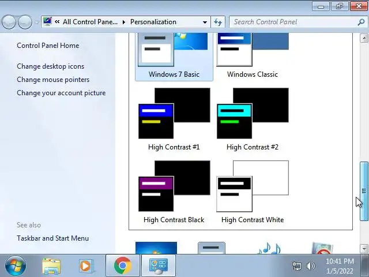Expand the All Control Panel breadcrumb arrow
The width and height of the screenshot is (369, 277).
click(124, 22)
